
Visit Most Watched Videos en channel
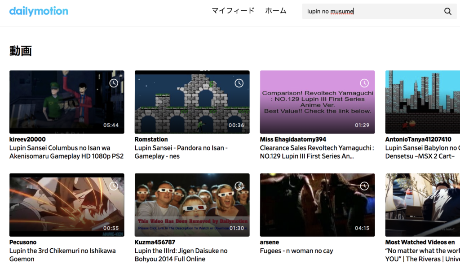(x=420, y=242)
